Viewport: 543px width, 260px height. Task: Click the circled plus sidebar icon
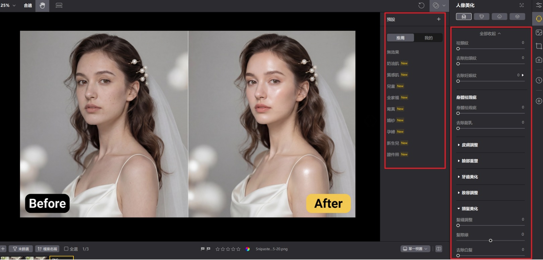[539, 101]
